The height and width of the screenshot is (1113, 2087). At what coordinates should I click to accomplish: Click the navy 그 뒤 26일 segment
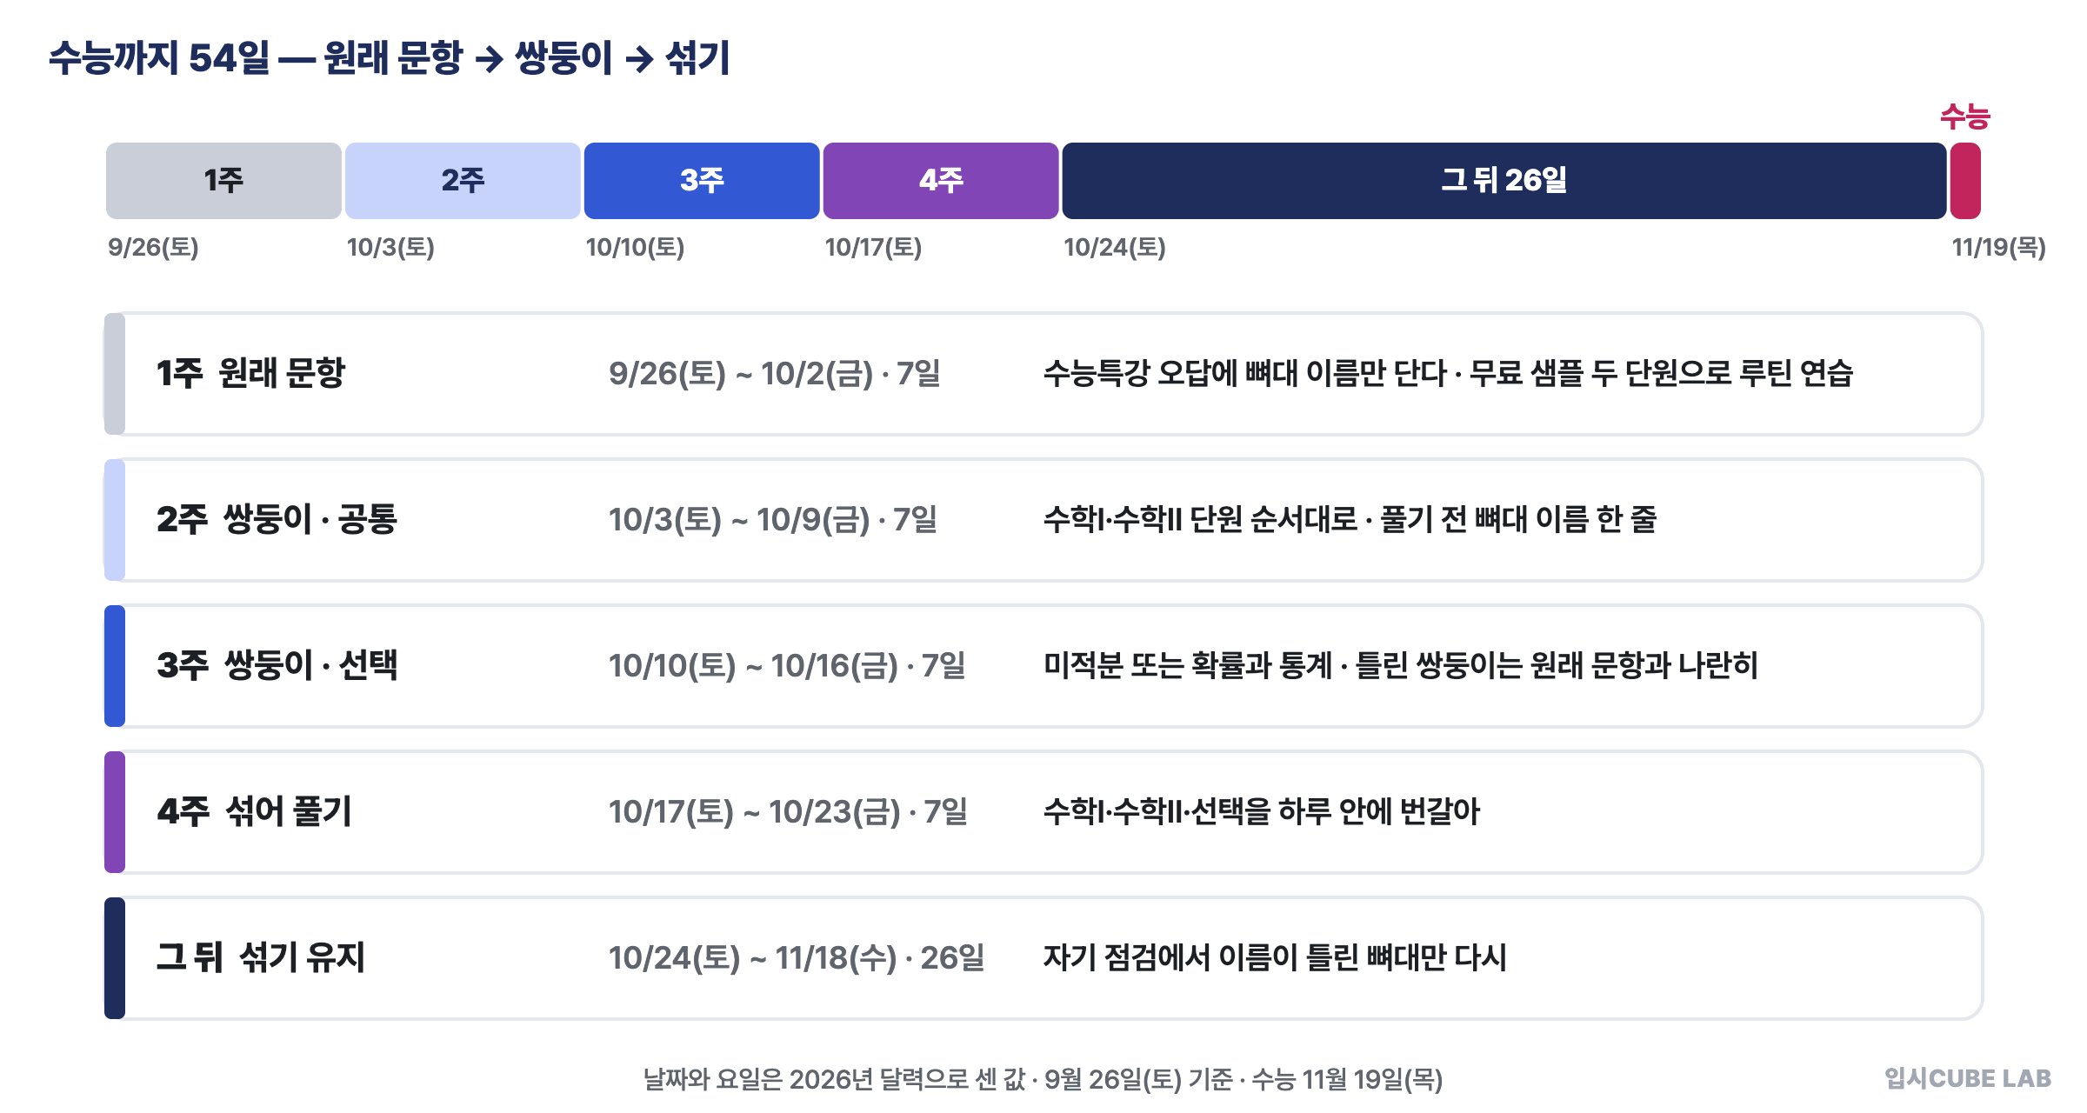1504,181
